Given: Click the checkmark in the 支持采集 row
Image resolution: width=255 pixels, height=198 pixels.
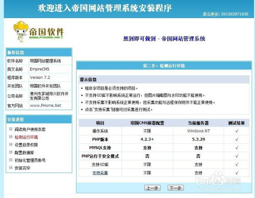Looking at the screenshot, I should coord(237,173).
